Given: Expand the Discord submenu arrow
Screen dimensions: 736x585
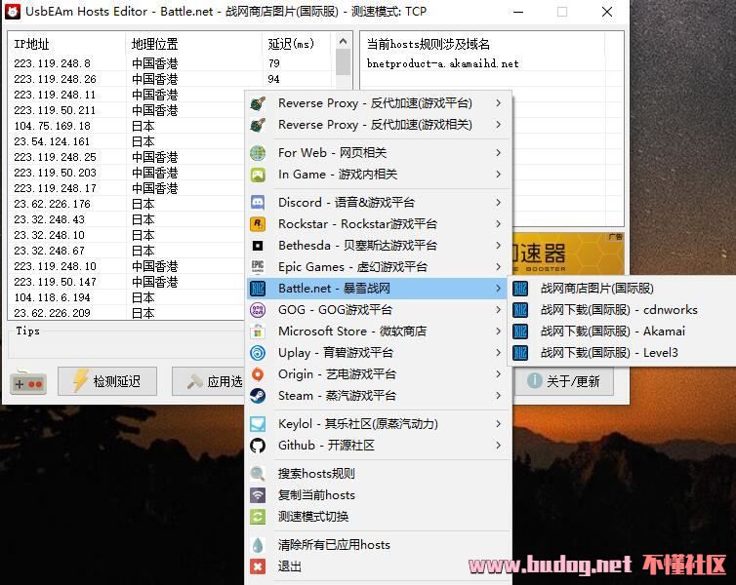Looking at the screenshot, I should (x=499, y=202).
